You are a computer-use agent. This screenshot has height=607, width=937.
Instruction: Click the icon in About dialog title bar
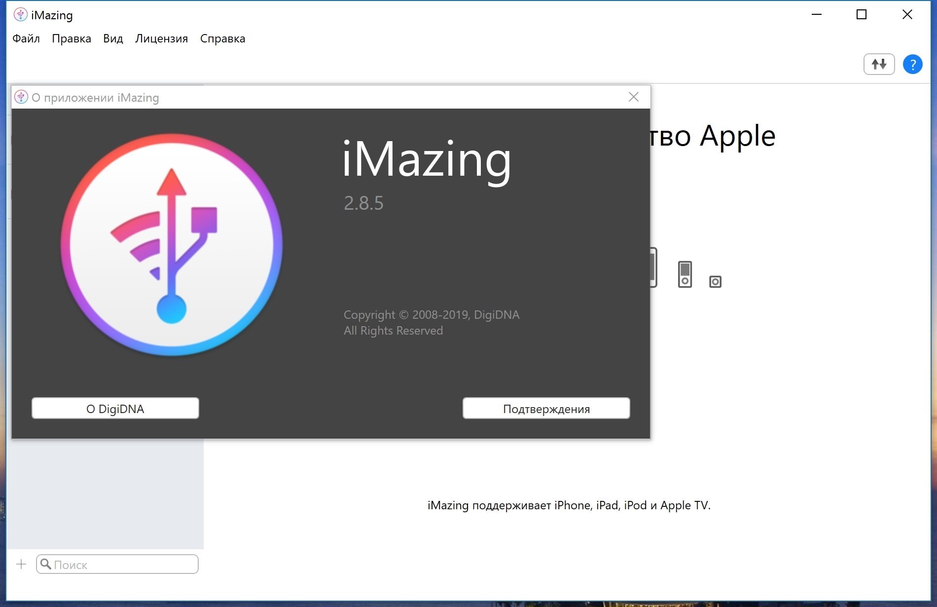[21, 97]
